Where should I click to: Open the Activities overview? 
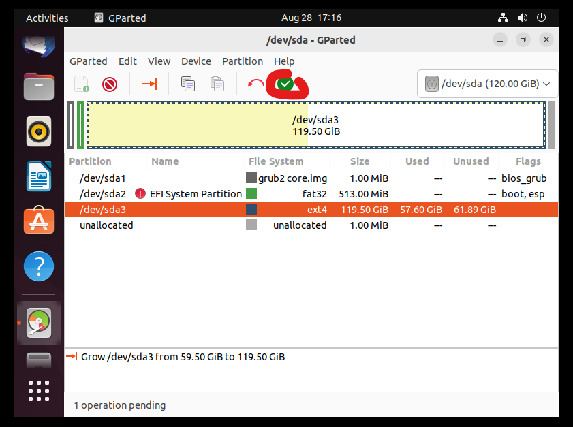(47, 18)
